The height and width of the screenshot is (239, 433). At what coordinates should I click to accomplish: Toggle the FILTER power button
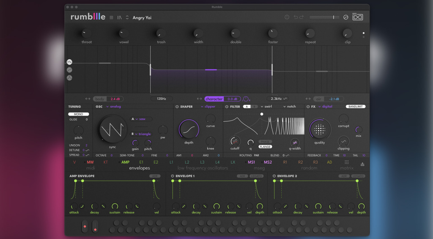227,107
